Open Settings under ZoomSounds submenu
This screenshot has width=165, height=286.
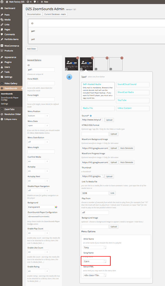tap(5, 104)
